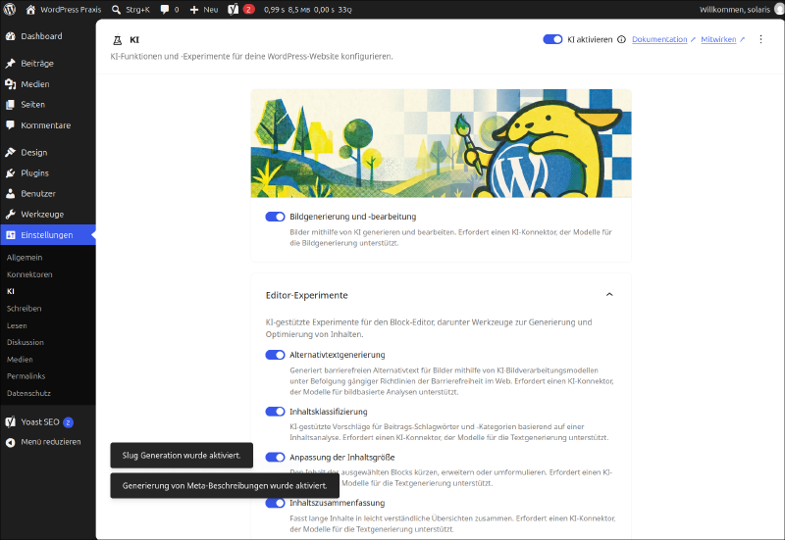
Task: Click the Medien sidebar icon
Action: [x=11, y=84]
